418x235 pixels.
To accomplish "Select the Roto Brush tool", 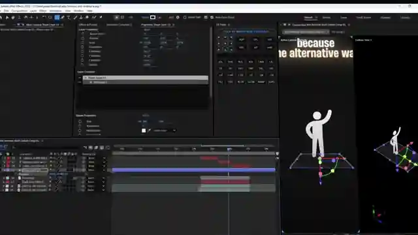I will (94, 18).
